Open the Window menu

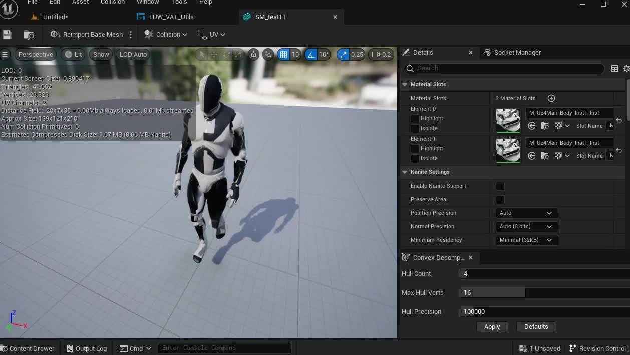point(148,2)
